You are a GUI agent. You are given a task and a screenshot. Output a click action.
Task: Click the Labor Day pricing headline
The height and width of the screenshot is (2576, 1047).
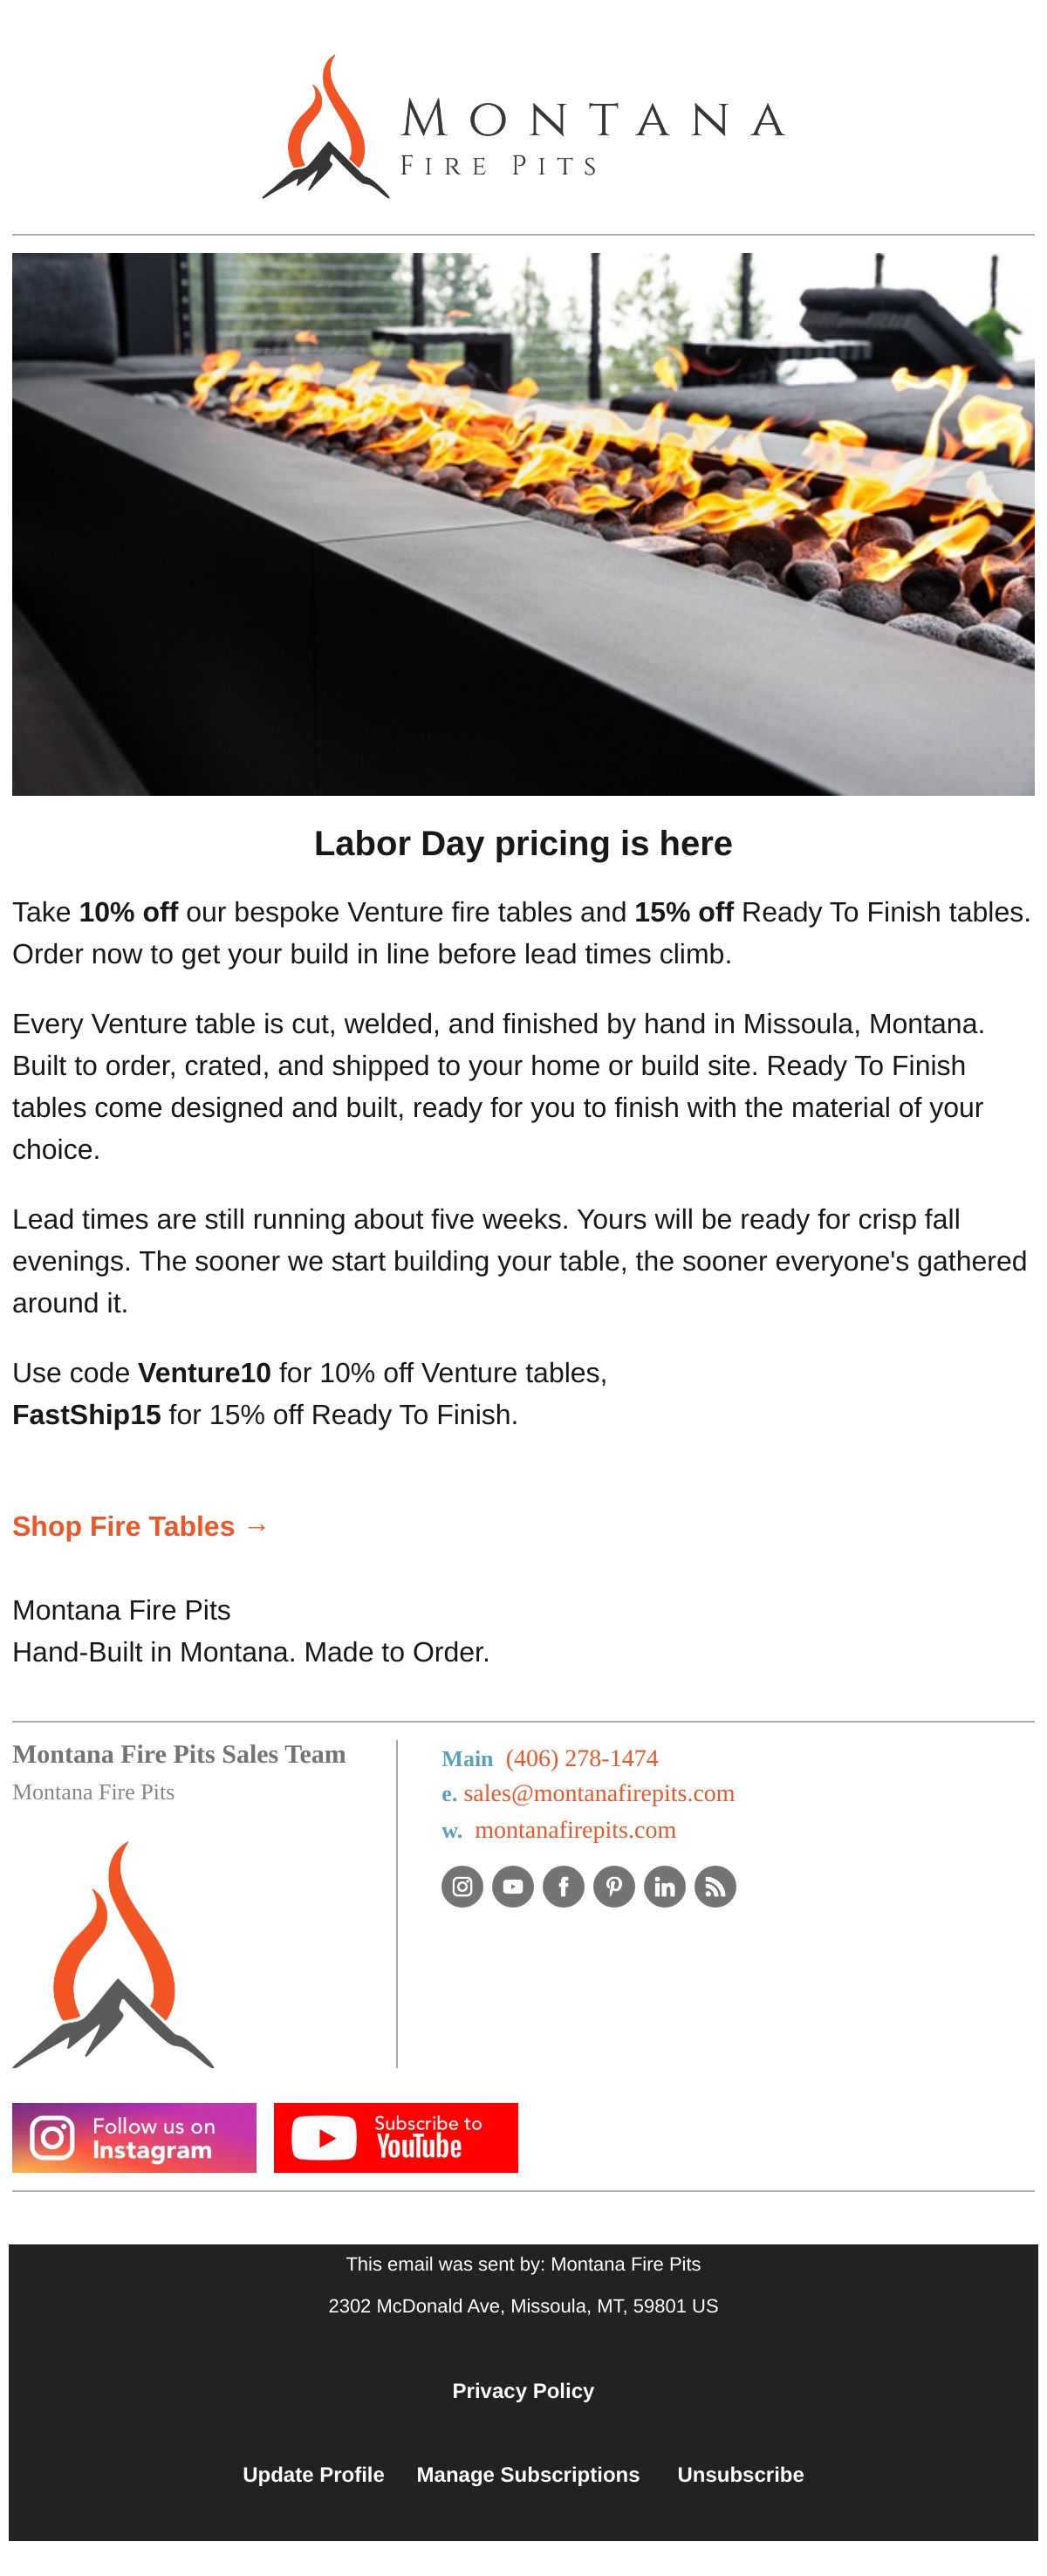point(523,843)
